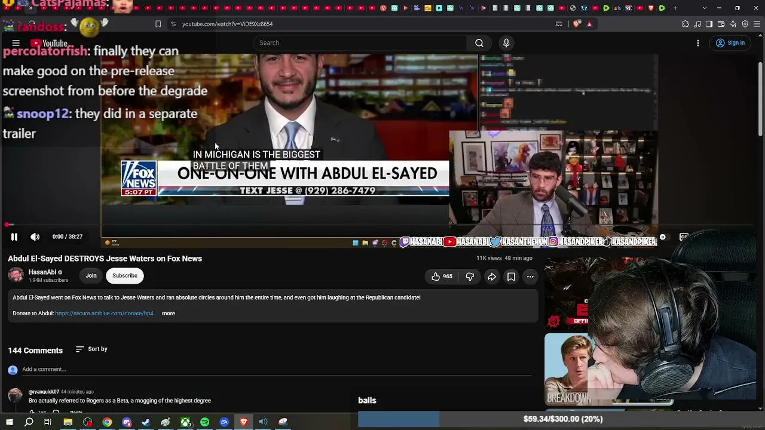The width and height of the screenshot is (765, 430).
Task: Open the Brave VPN shield icon
Action: (x=745, y=24)
